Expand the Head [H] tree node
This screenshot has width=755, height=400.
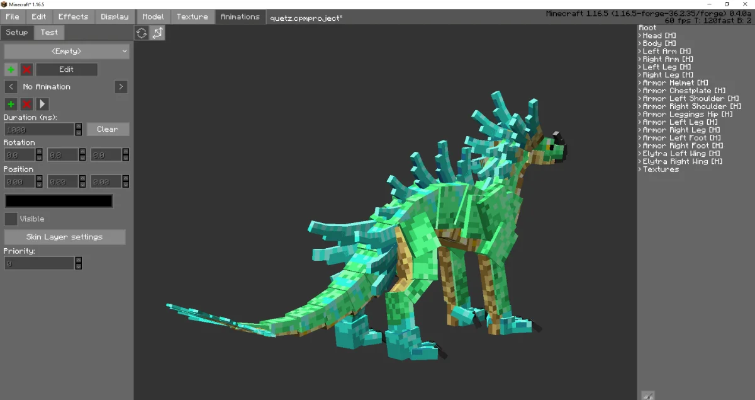point(640,36)
